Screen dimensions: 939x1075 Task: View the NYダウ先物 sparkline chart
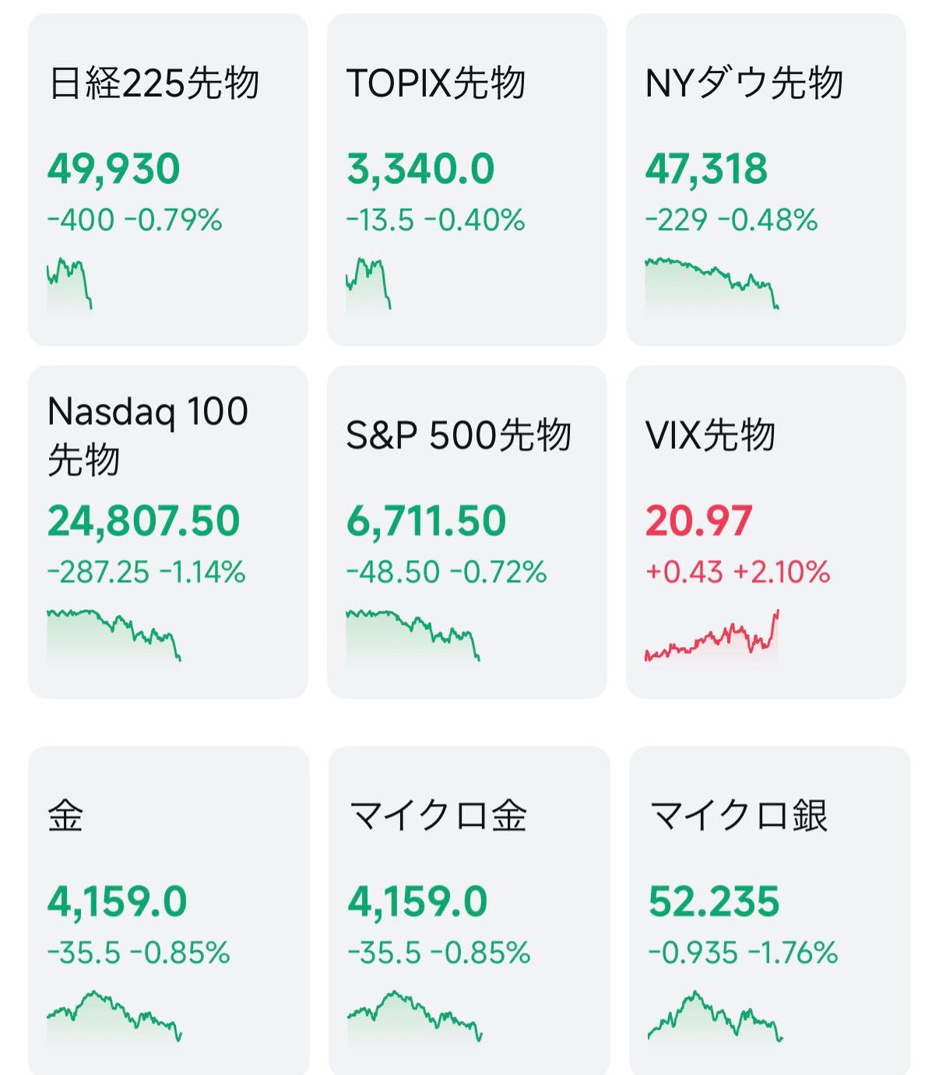712,283
